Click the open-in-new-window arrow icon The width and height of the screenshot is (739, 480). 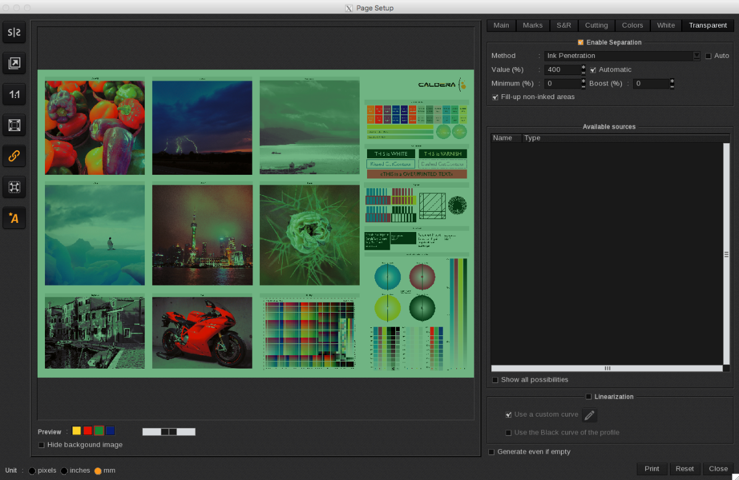(x=14, y=63)
